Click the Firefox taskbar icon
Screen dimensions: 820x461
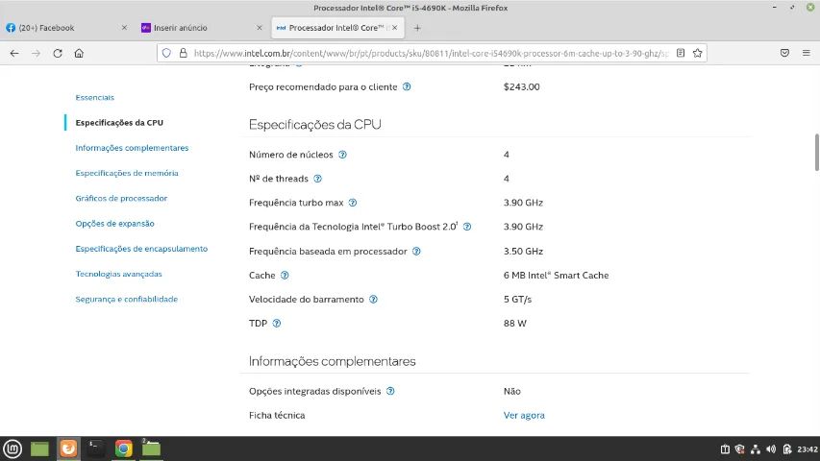pyautogui.click(x=68, y=449)
